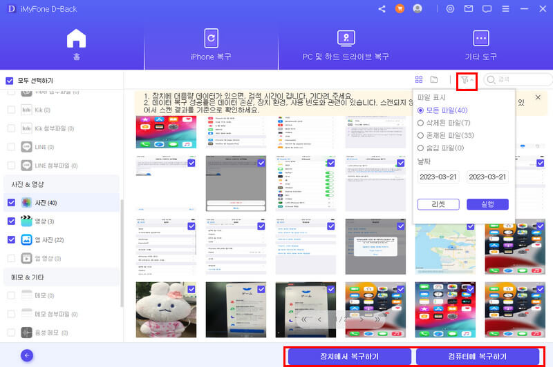Screen dimensions: 553x367
Task: Switch to iPhone 복구 tab
Action: (x=211, y=44)
